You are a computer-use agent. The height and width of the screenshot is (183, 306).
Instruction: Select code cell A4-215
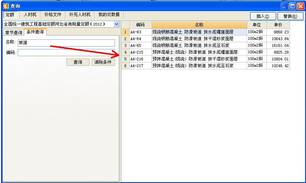point(141,52)
